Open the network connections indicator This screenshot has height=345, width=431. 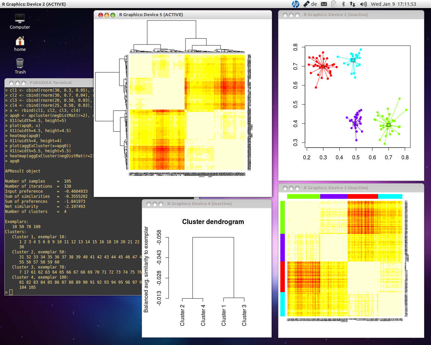(x=353, y=4)
